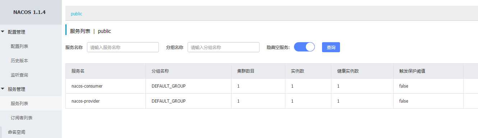Screen dimensions: 478x138
Task: Click the nacos-provider service name
Action: click(86, 101)
